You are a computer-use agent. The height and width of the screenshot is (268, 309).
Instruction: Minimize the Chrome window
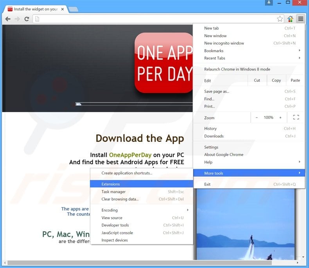(x=279, y=3)
